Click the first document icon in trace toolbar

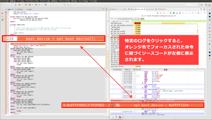(x=158, y=13)
